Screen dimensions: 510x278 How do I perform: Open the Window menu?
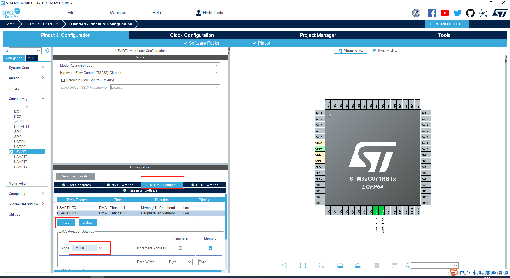[118, 13]
